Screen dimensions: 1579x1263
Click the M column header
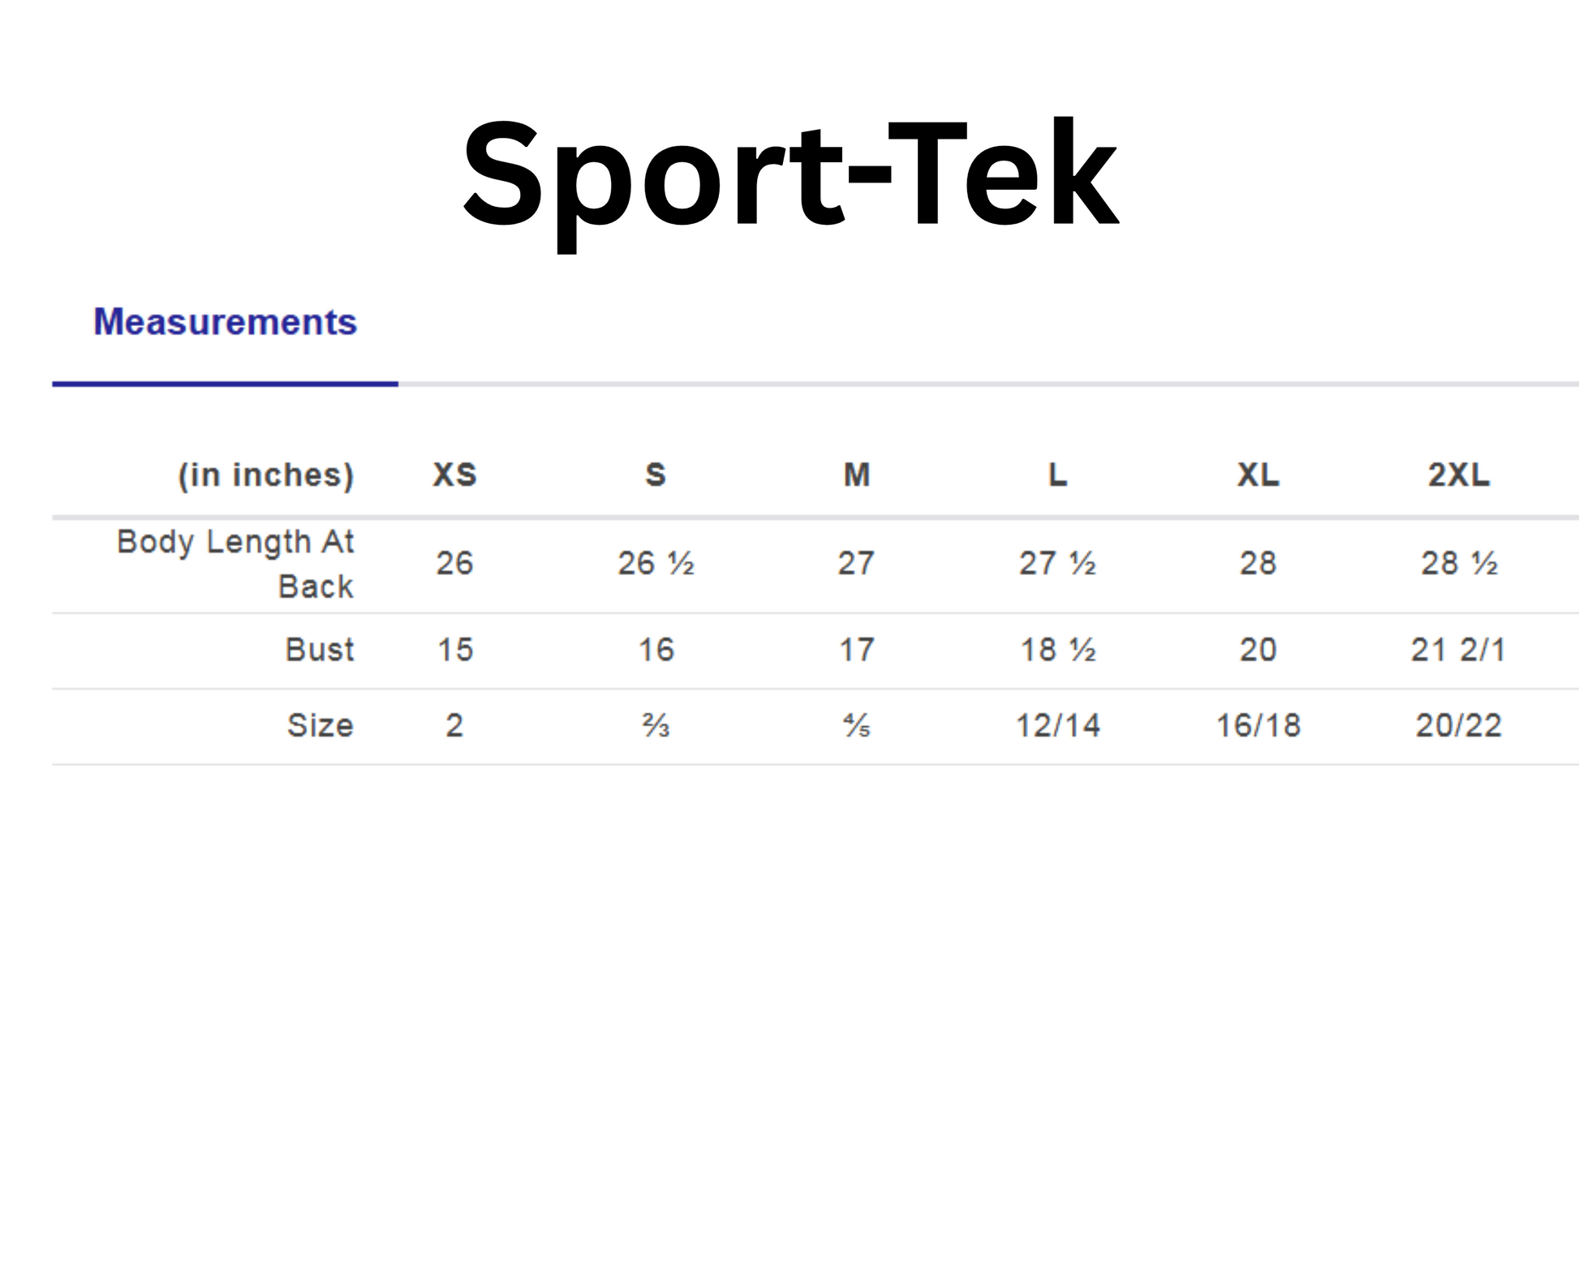click(857, 475)
